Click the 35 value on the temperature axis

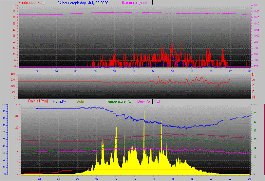(x=255, y=113)
